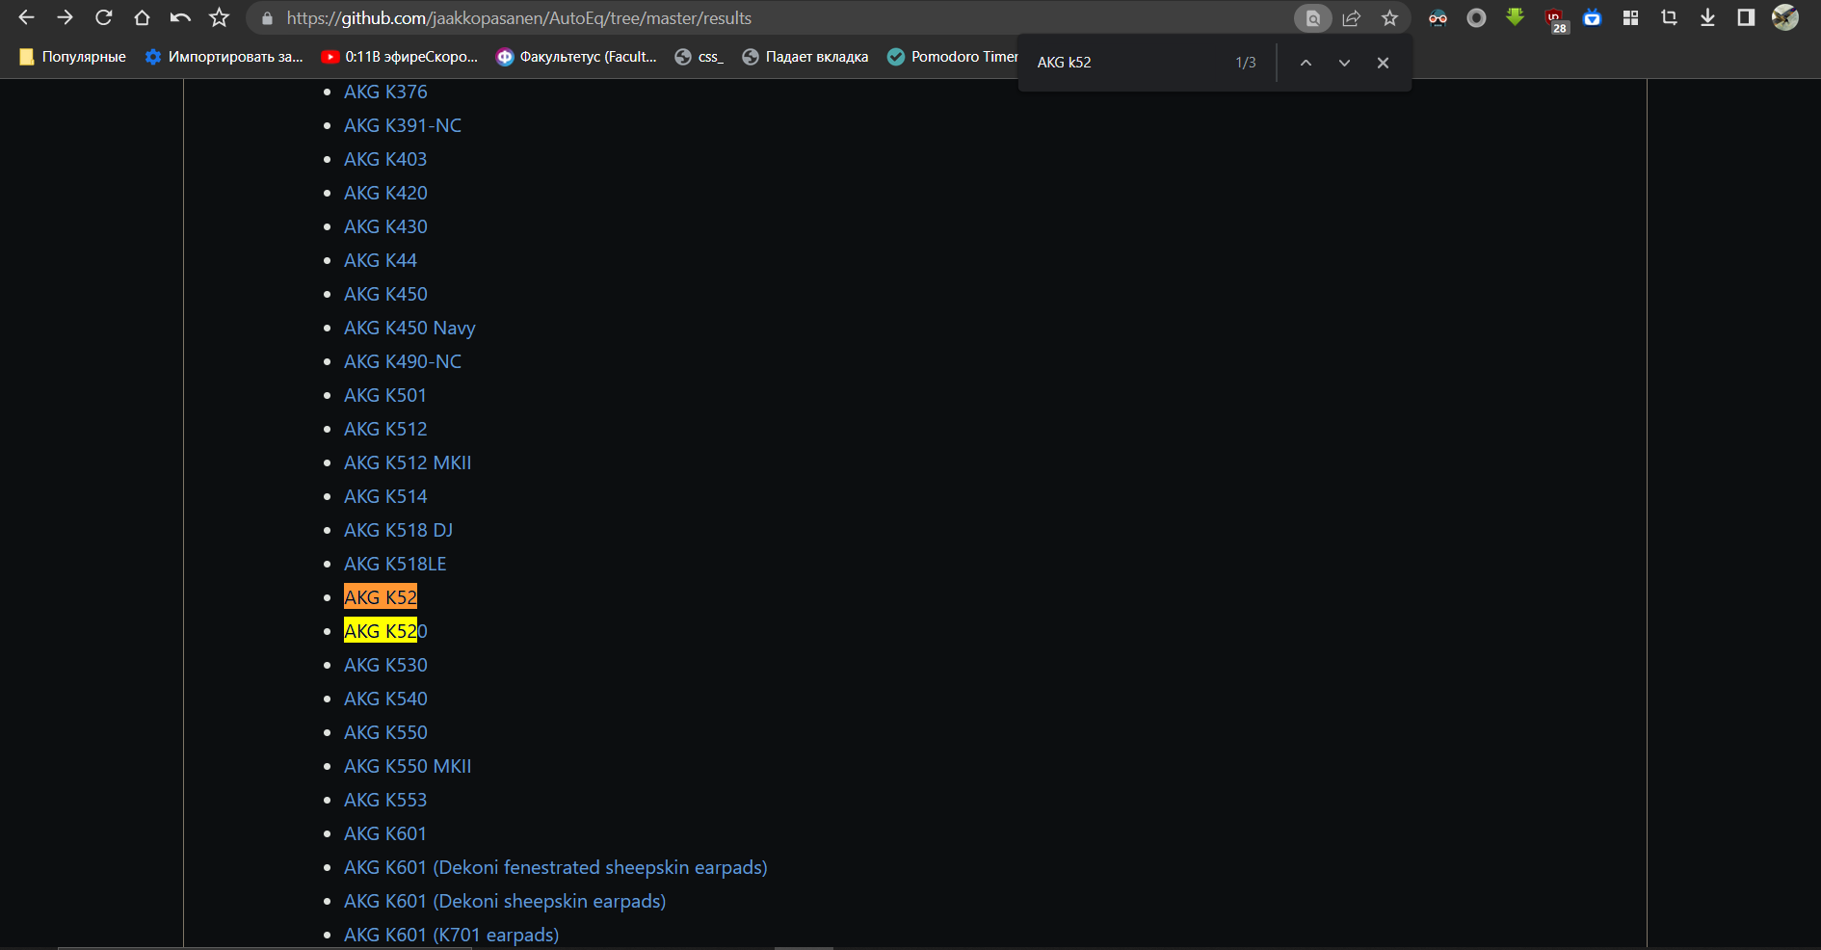Open Импортировать за... bookmark

(224, 57)
